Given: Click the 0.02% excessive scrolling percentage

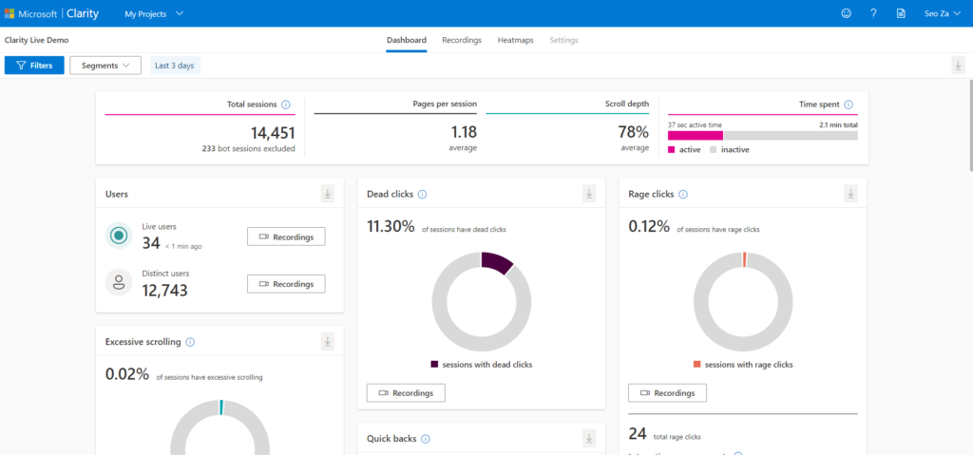Looking at the screenshot, I should (x=127, y=374).
